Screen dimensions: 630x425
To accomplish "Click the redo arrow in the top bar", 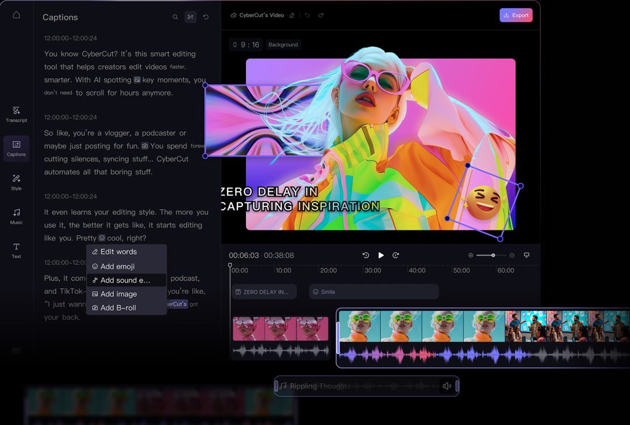I will point(322,16).
